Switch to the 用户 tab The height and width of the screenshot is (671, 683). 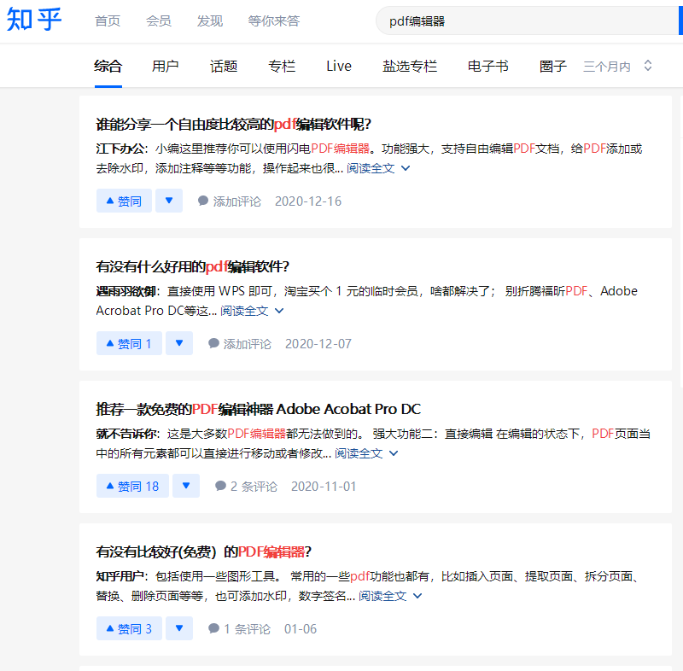[x=166, y=65]
